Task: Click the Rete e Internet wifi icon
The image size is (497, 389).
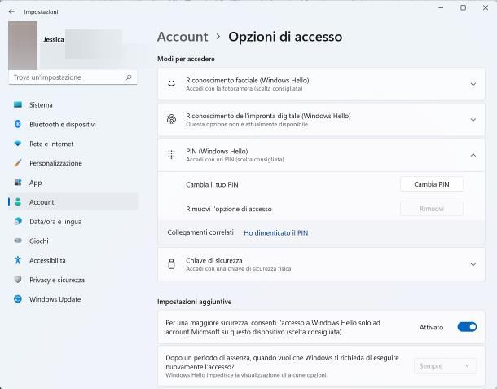Action: pyautogui.click(x=18, y=144)
